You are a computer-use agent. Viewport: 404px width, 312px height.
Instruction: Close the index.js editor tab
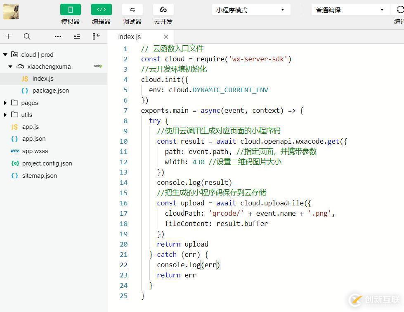click(x=166, y=37)
